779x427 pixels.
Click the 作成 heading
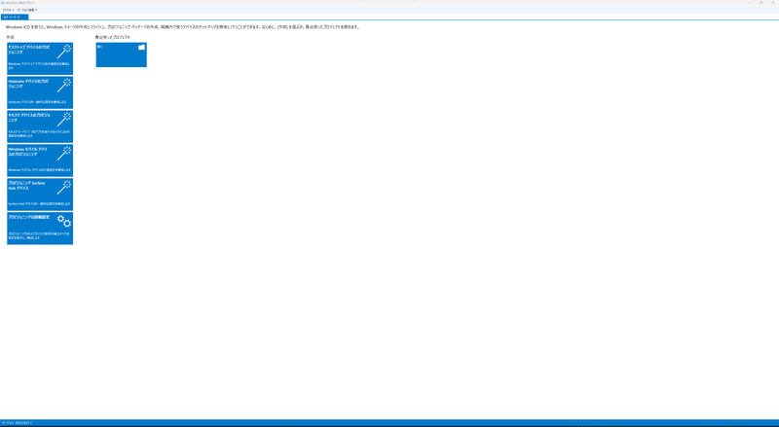pos(10,37)
